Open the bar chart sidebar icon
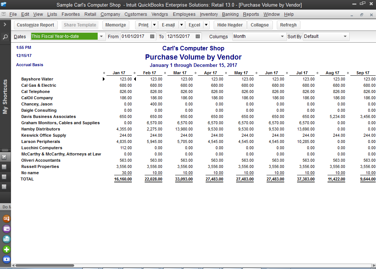 tap(4, 187)
